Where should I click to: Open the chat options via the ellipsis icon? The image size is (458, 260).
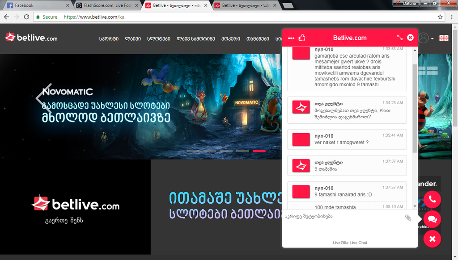click(291, 38)
